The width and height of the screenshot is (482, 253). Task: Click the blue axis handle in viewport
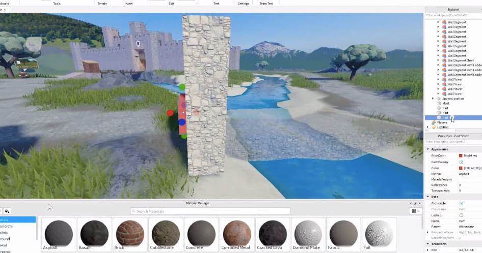[x=182, y=122]
